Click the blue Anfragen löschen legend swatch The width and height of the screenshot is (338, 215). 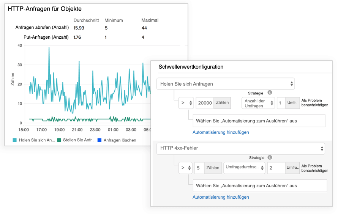[x=100, y=140]
